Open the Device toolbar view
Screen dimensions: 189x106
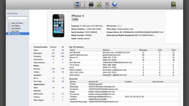[x=77, y=5]
